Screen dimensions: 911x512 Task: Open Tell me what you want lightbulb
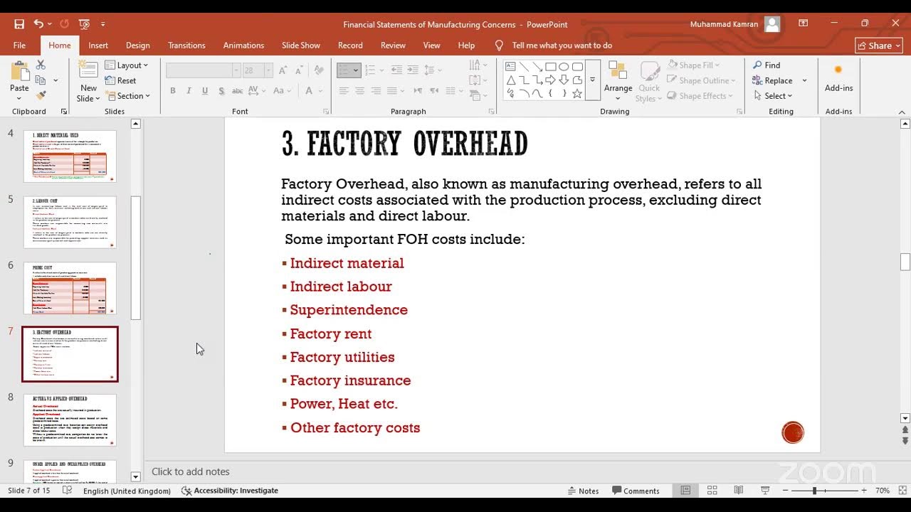[x=499, y=46]
